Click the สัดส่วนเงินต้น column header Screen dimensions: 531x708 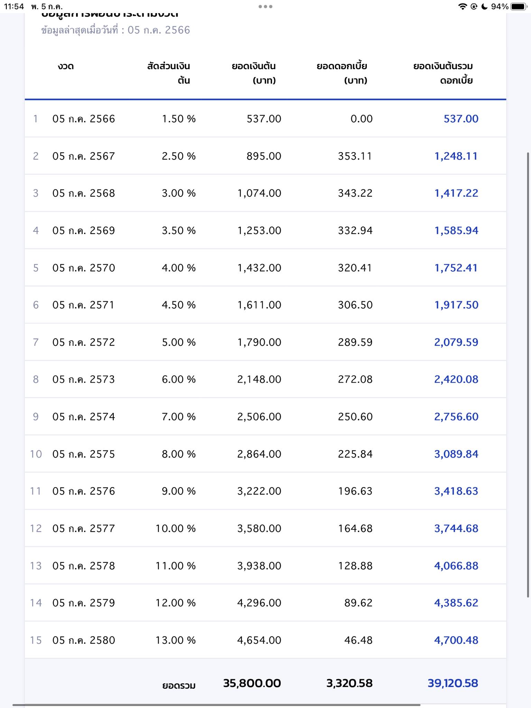[169, 73]
